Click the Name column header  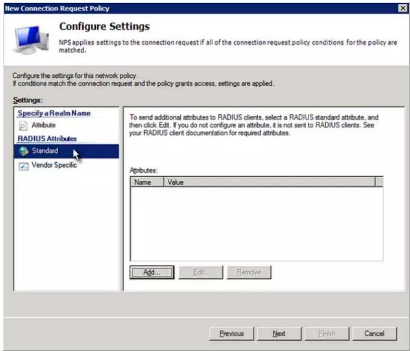pos(147,182)
